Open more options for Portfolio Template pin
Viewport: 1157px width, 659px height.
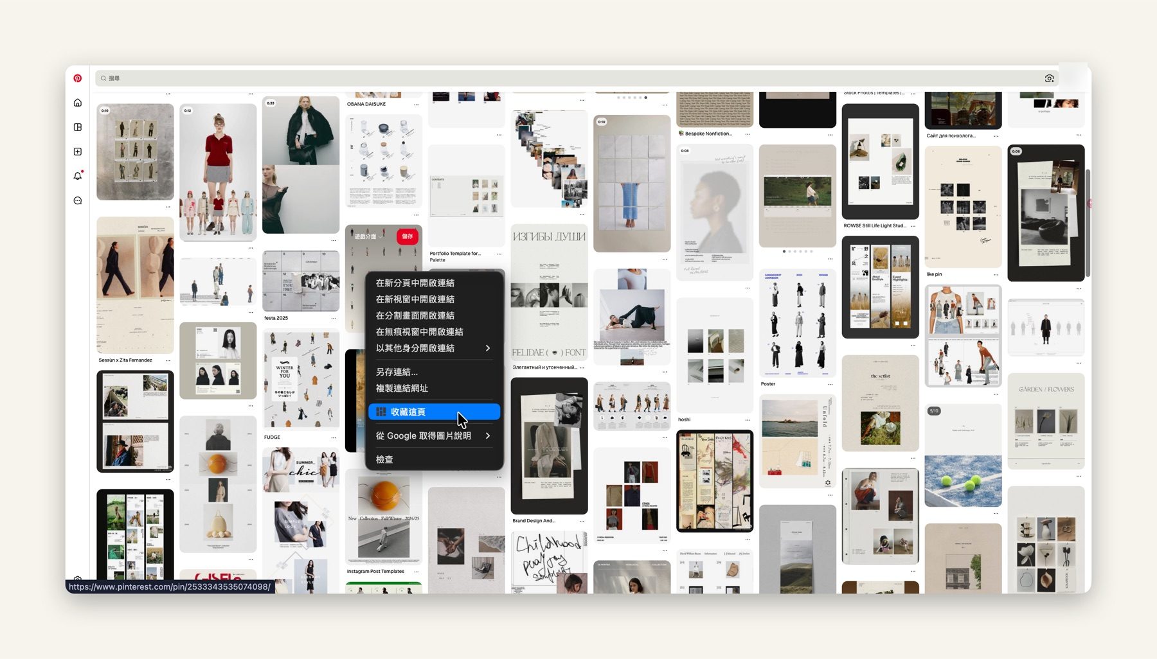[x=499, y=254]
